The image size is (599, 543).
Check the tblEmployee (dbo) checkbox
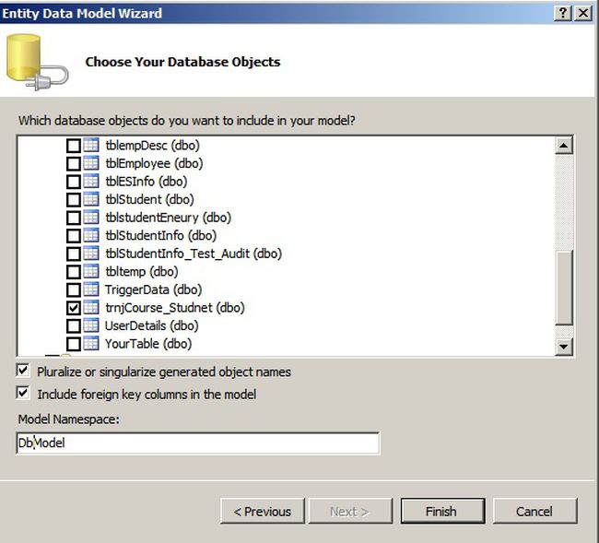point(74,163)
